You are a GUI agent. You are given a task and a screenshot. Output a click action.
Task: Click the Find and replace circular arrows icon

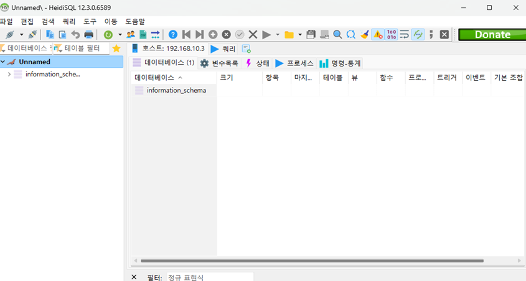351,34
